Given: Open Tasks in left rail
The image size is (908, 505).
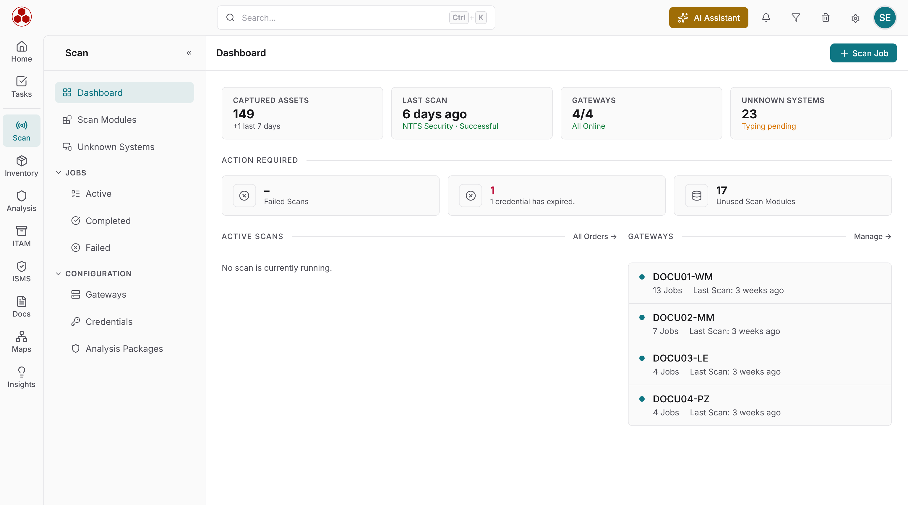Looking at the screenshot, I should coord(22,87).
